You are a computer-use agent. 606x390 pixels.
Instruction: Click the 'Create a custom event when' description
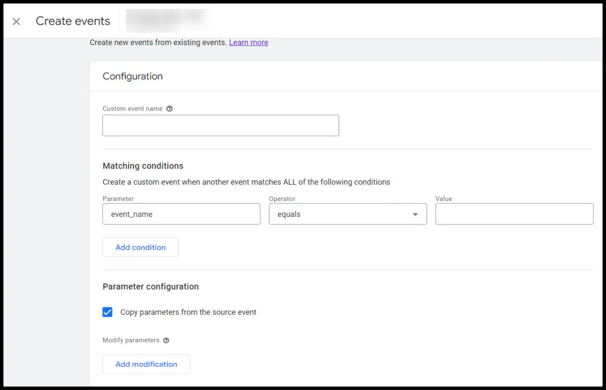click(246, 182)
